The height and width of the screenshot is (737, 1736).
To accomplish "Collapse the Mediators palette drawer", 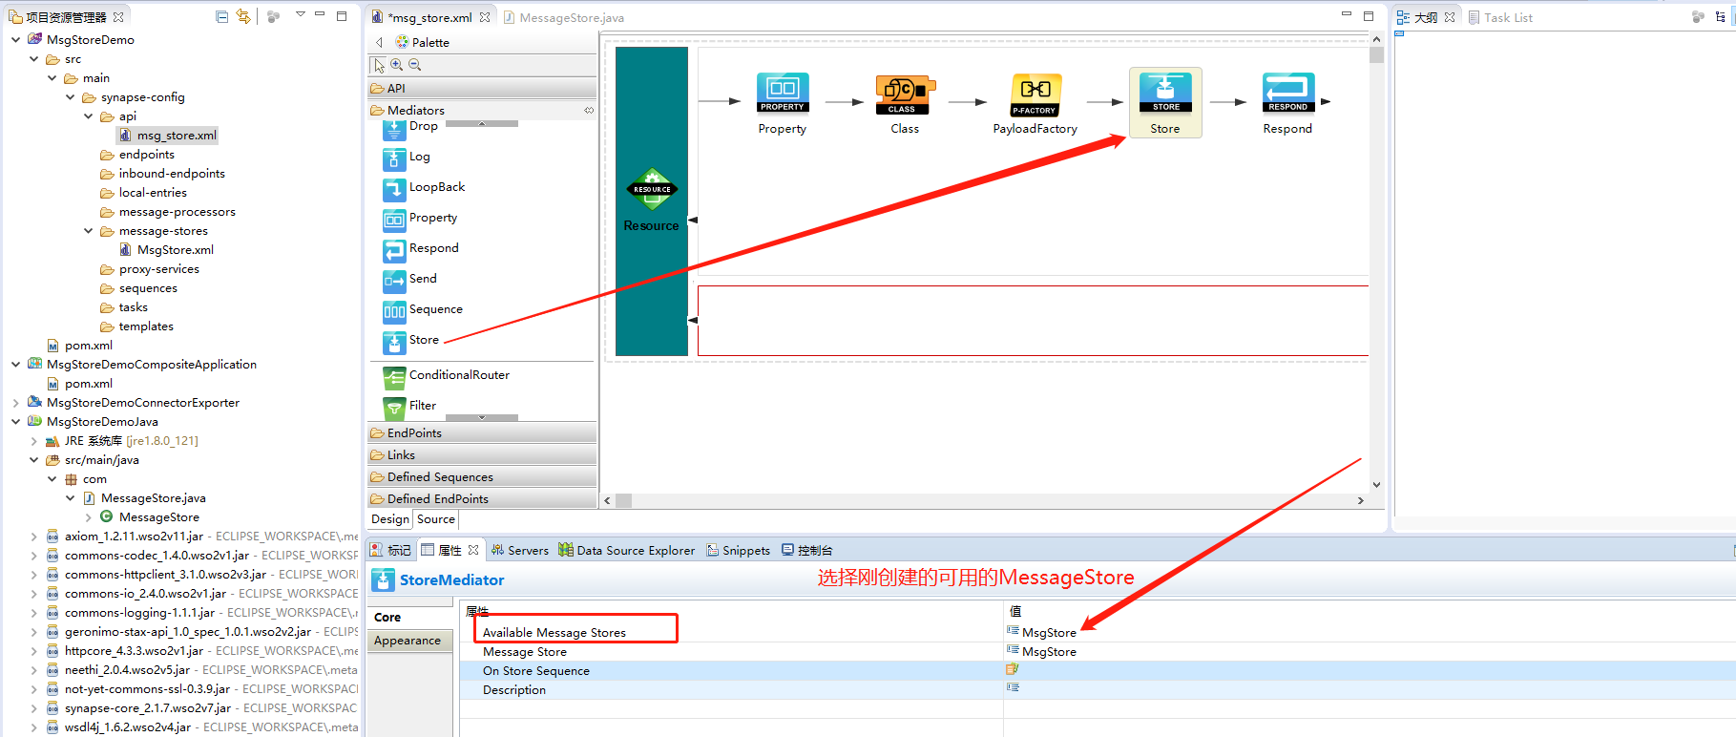I will pyautogui.click(x=475, y=111).
